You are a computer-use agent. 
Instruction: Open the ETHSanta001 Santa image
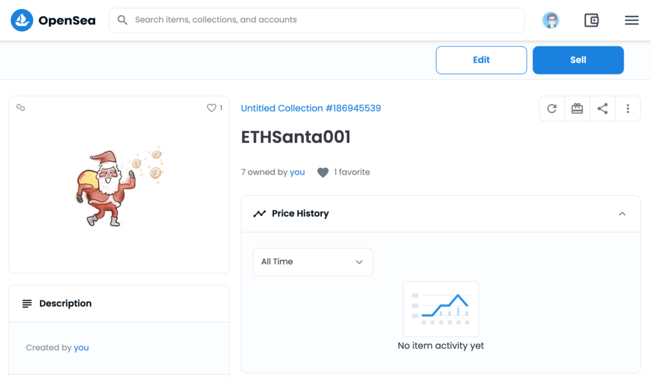(x=119, y=187)
